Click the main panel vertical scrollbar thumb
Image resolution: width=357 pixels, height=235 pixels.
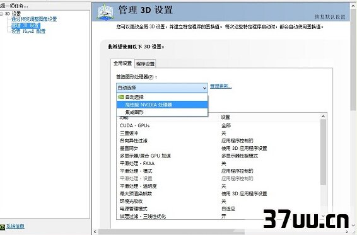[353, 60]
